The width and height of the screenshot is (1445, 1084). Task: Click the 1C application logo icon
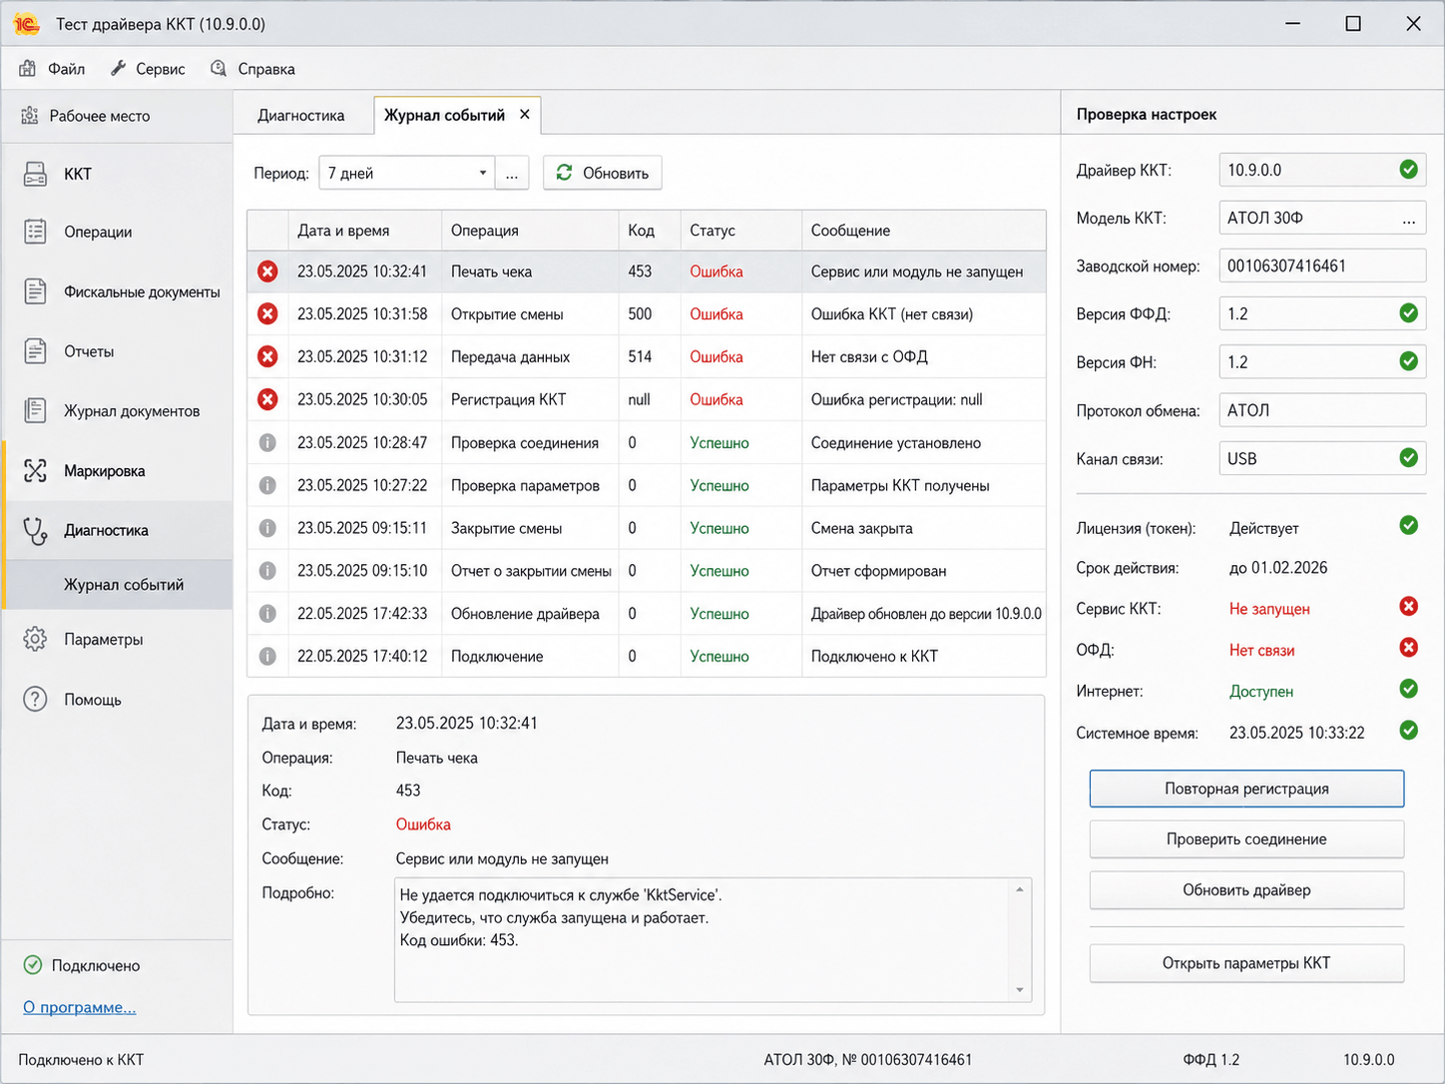(x=26, y=24)
